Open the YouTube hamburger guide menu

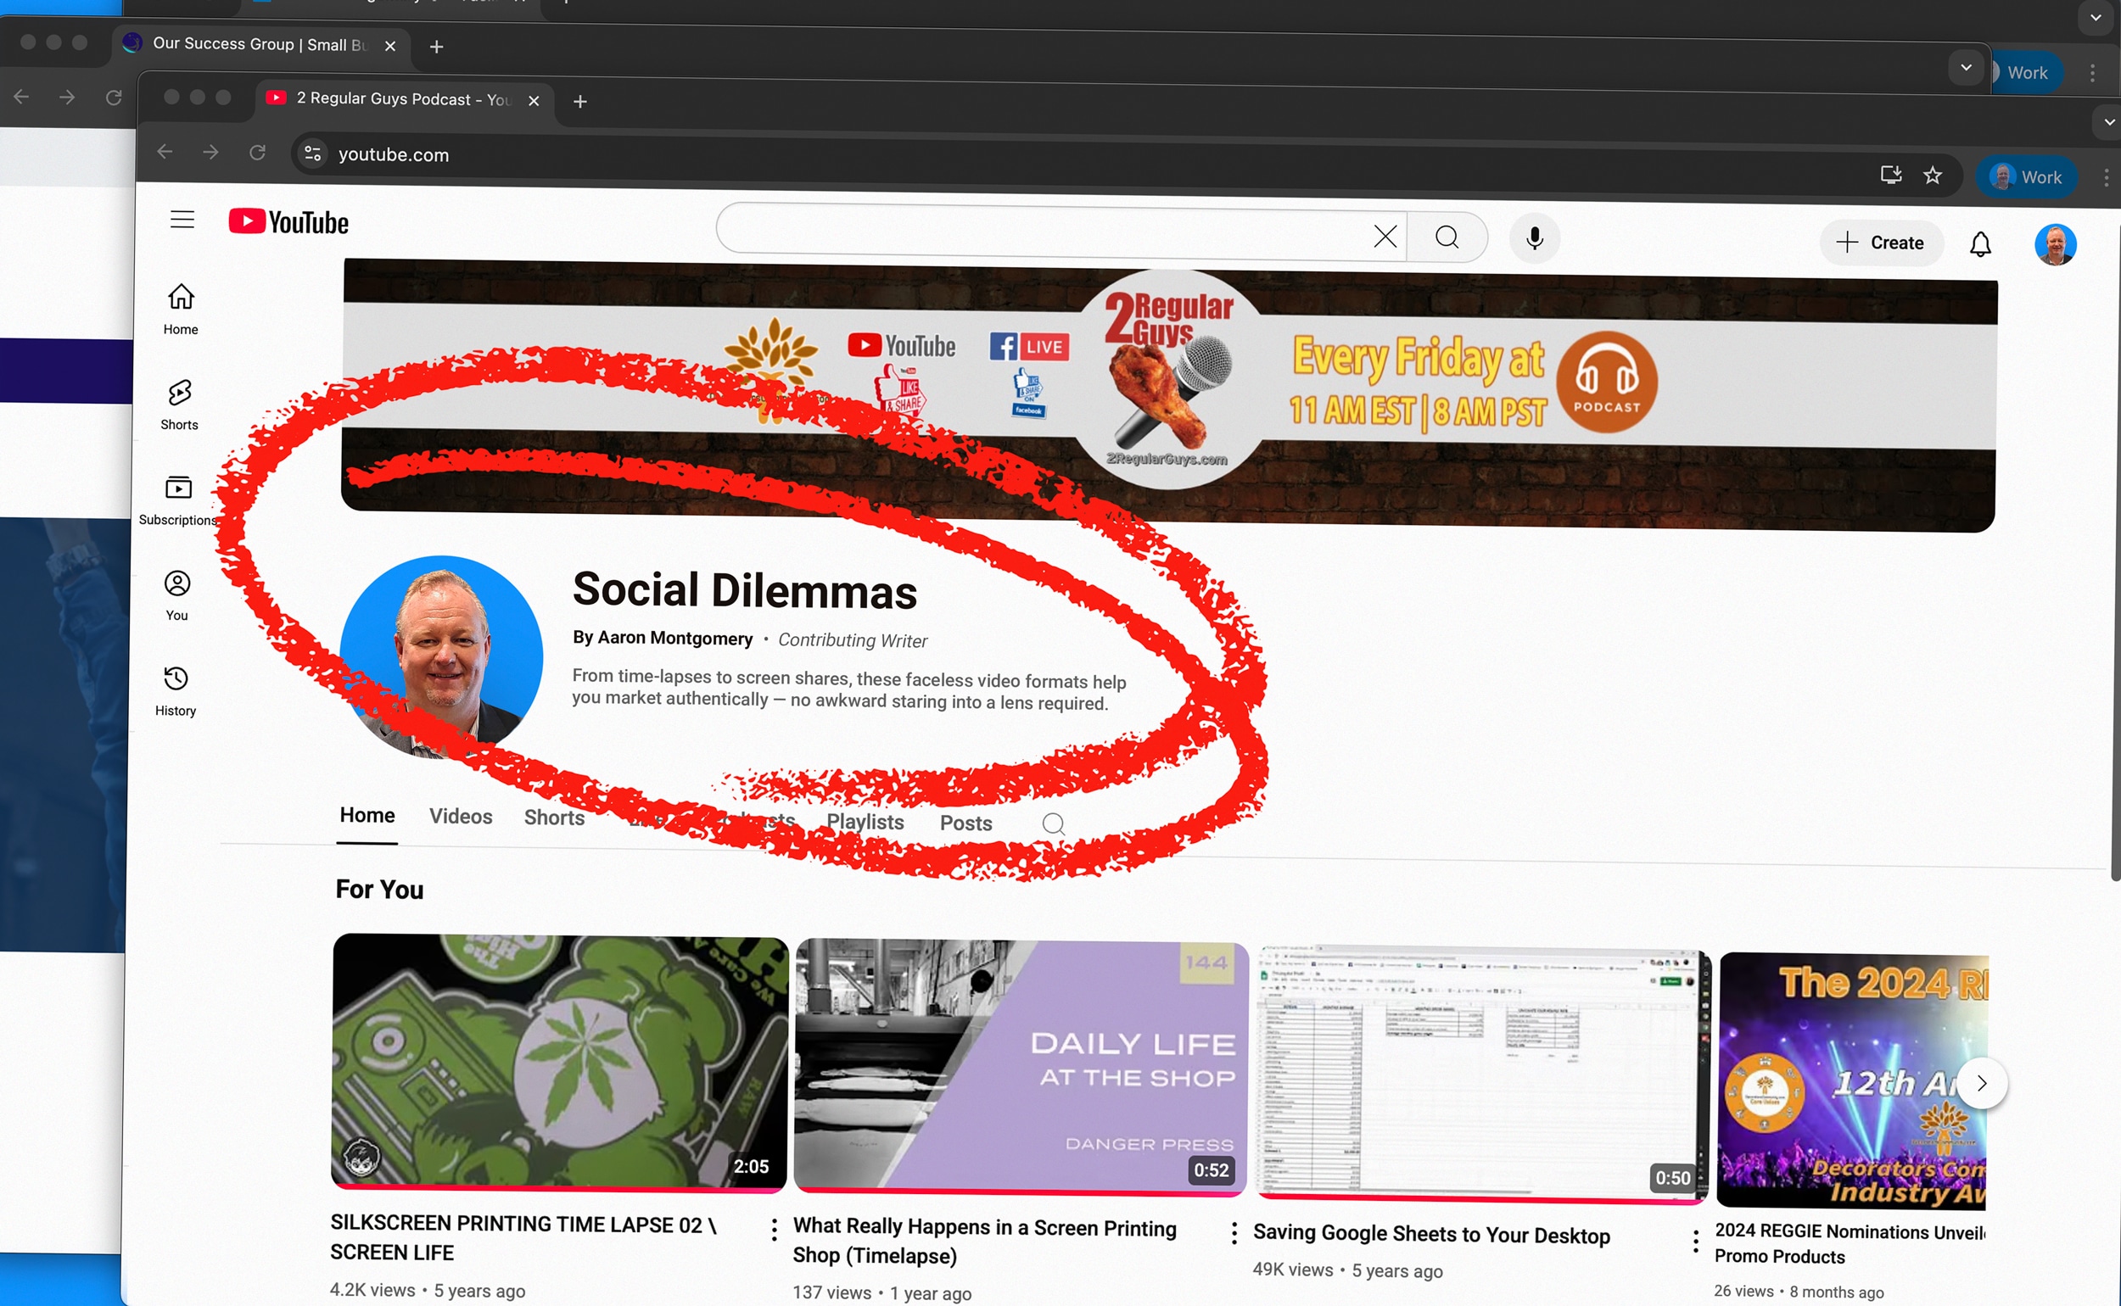pyautogui.click(x=182, y=220)
